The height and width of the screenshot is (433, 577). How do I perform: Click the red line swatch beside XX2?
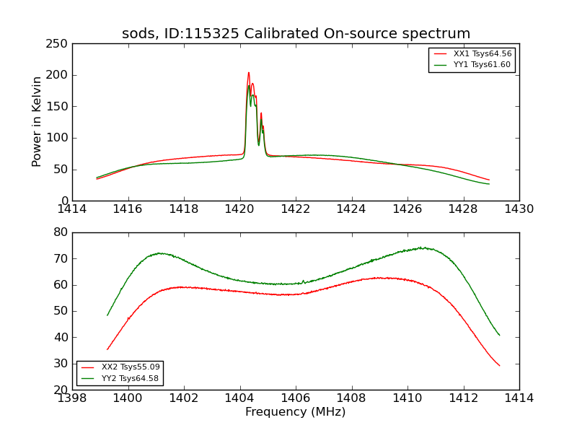(88, 367)
